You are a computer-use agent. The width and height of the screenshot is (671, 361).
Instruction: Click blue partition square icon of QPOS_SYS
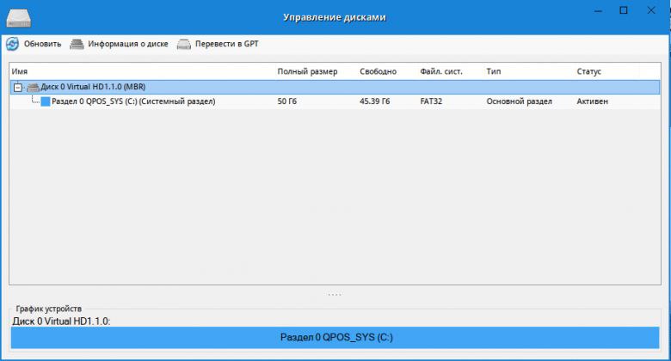[x=46, y=101]
